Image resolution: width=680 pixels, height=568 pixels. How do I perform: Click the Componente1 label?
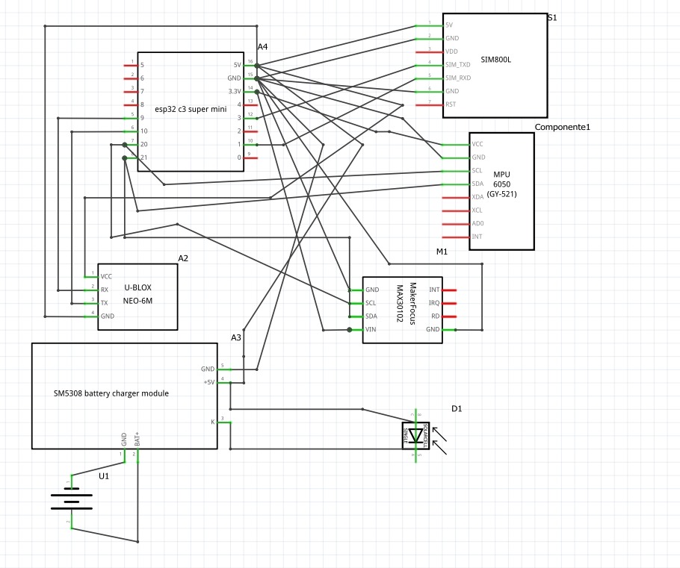(562, 127)
